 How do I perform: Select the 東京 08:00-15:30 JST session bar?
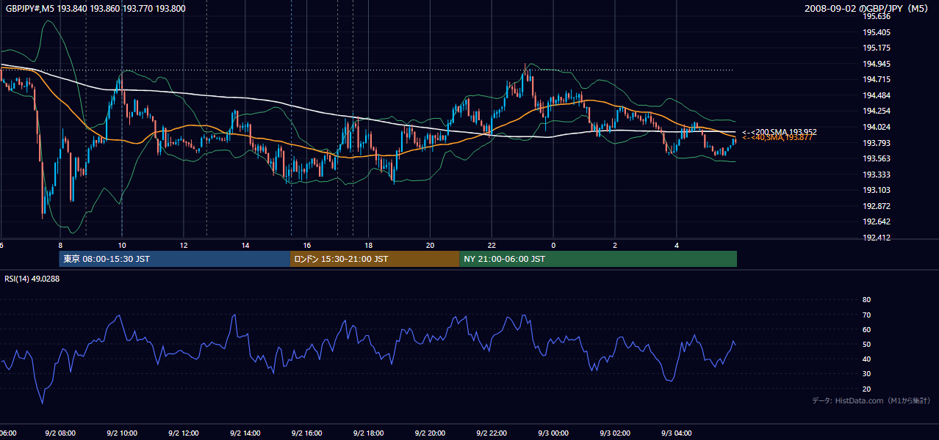175,259
